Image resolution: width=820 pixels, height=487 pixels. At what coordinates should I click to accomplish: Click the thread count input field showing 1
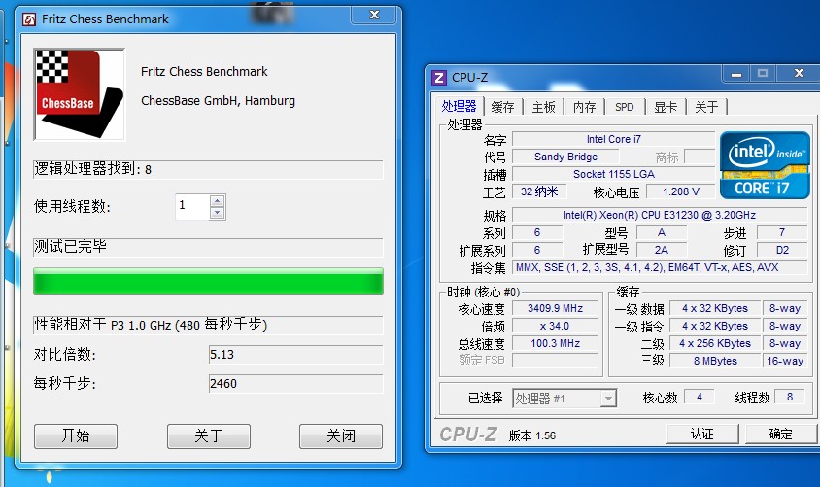192,207
